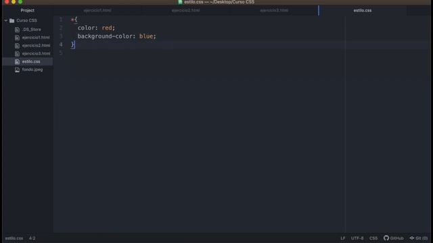Open fondo.jpeg from the project tree
The width and height of the screenshot is (433, 243).
32,70
